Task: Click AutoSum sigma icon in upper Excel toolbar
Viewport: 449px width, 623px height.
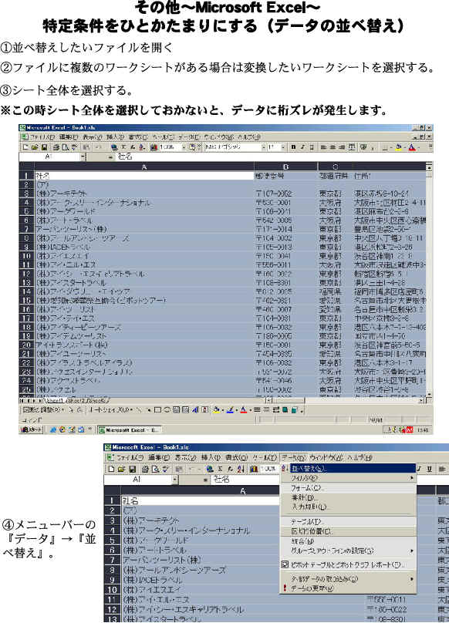Action: pyautogui.click(x=124, y=147)
